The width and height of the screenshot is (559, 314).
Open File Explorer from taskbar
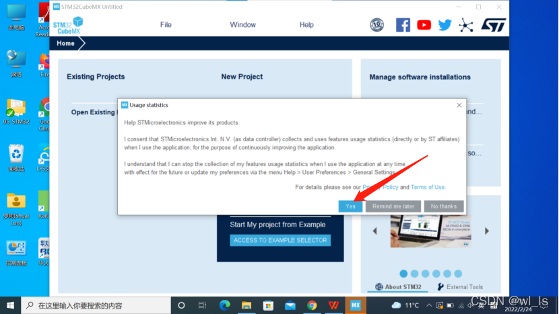(x=246, y=305)
